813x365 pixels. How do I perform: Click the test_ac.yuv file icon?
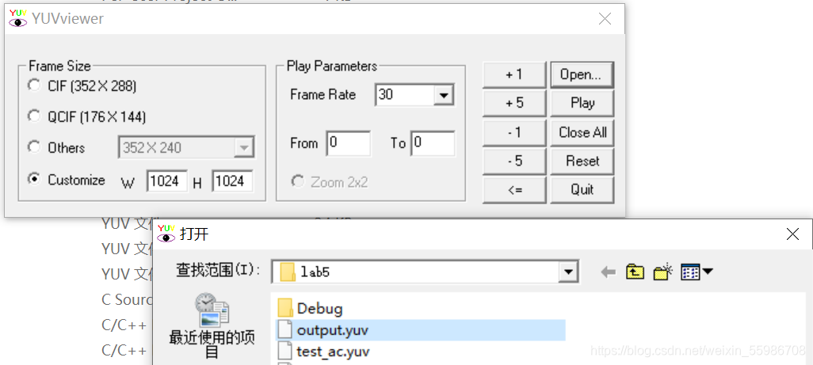click(285, 352)
